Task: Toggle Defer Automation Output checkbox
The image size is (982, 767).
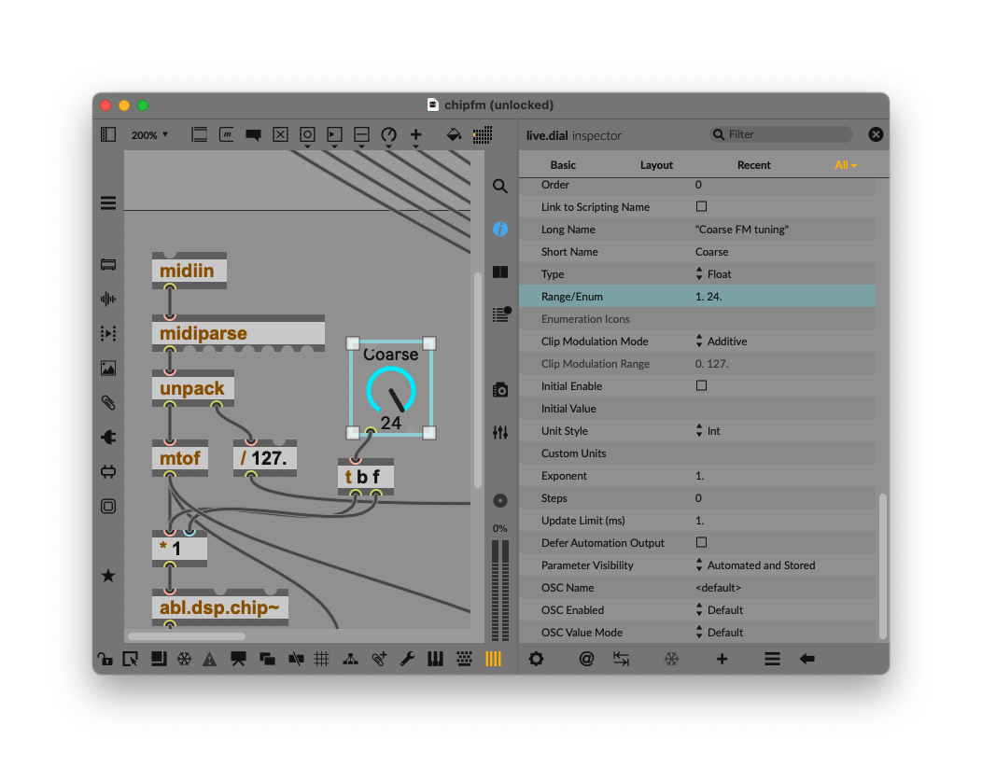Action: click(x=701, y=542)
